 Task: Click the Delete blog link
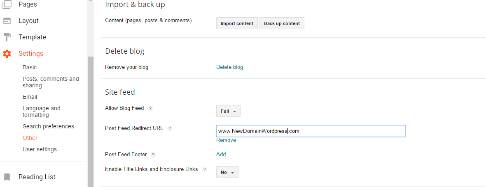(230, 67)
